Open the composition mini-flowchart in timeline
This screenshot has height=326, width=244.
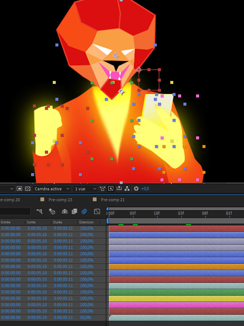(39, 211)
